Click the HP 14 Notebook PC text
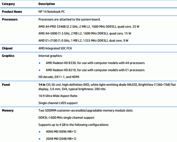The image size is (177, 142). pyautogui.click(x=52, y=11)
